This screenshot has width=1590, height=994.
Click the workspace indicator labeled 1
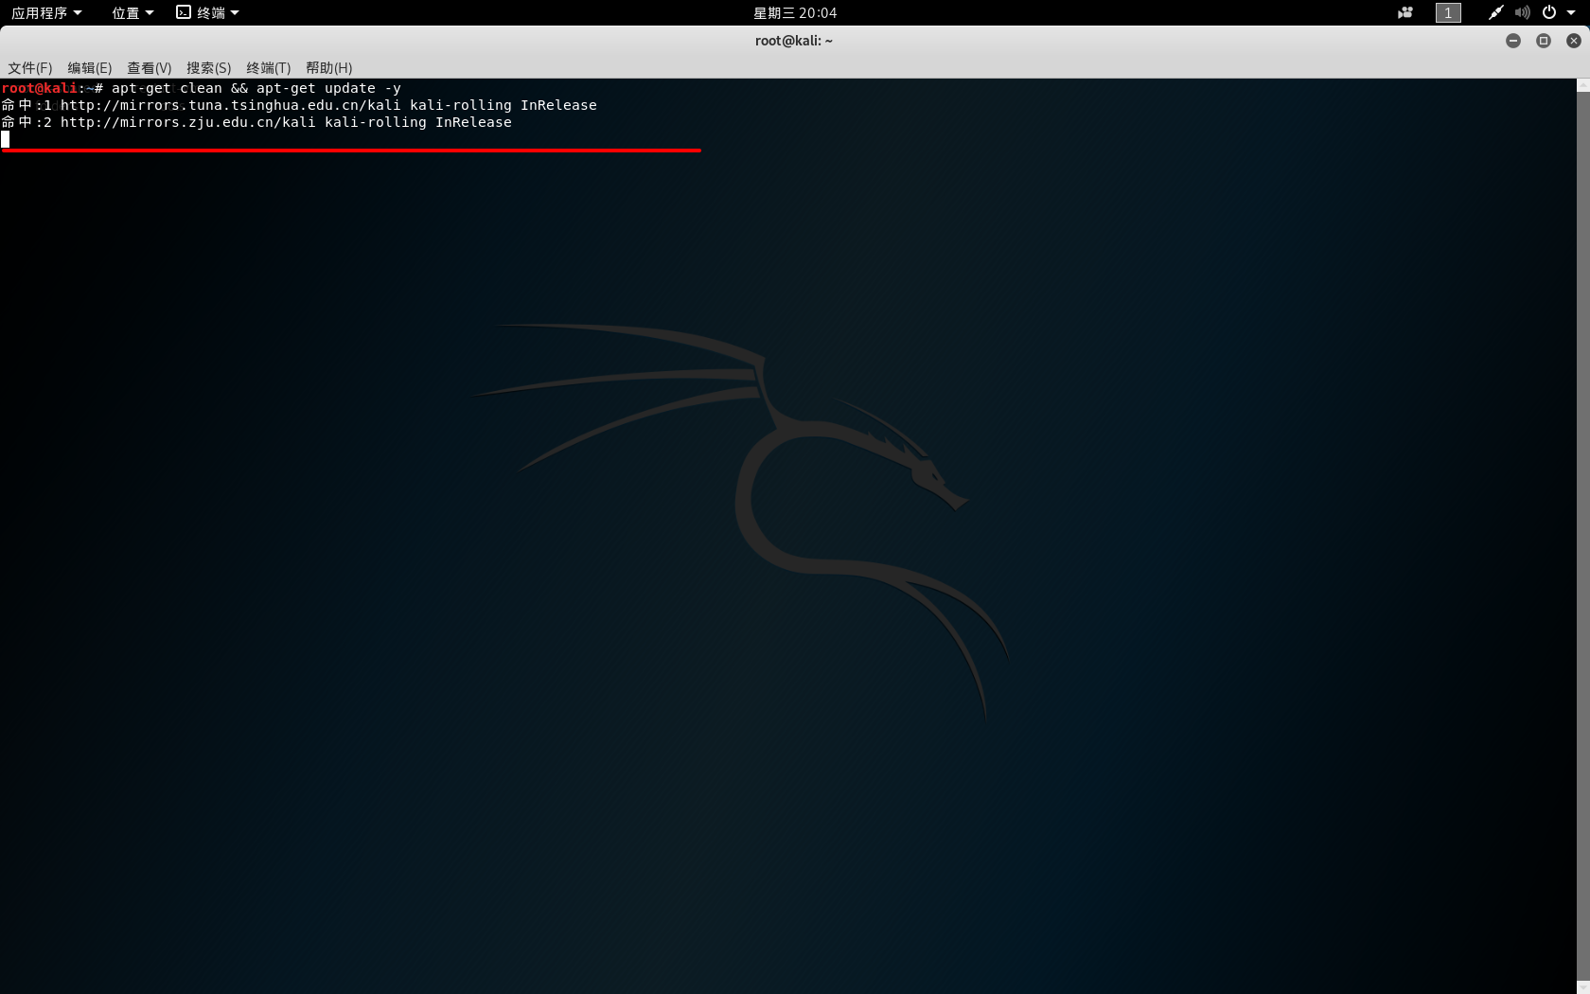point(1448,12)
